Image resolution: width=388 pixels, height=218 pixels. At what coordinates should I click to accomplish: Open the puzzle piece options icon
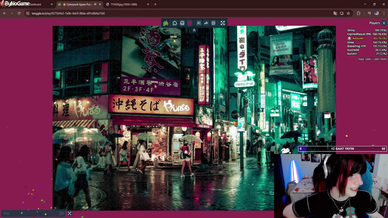point(175,23)
